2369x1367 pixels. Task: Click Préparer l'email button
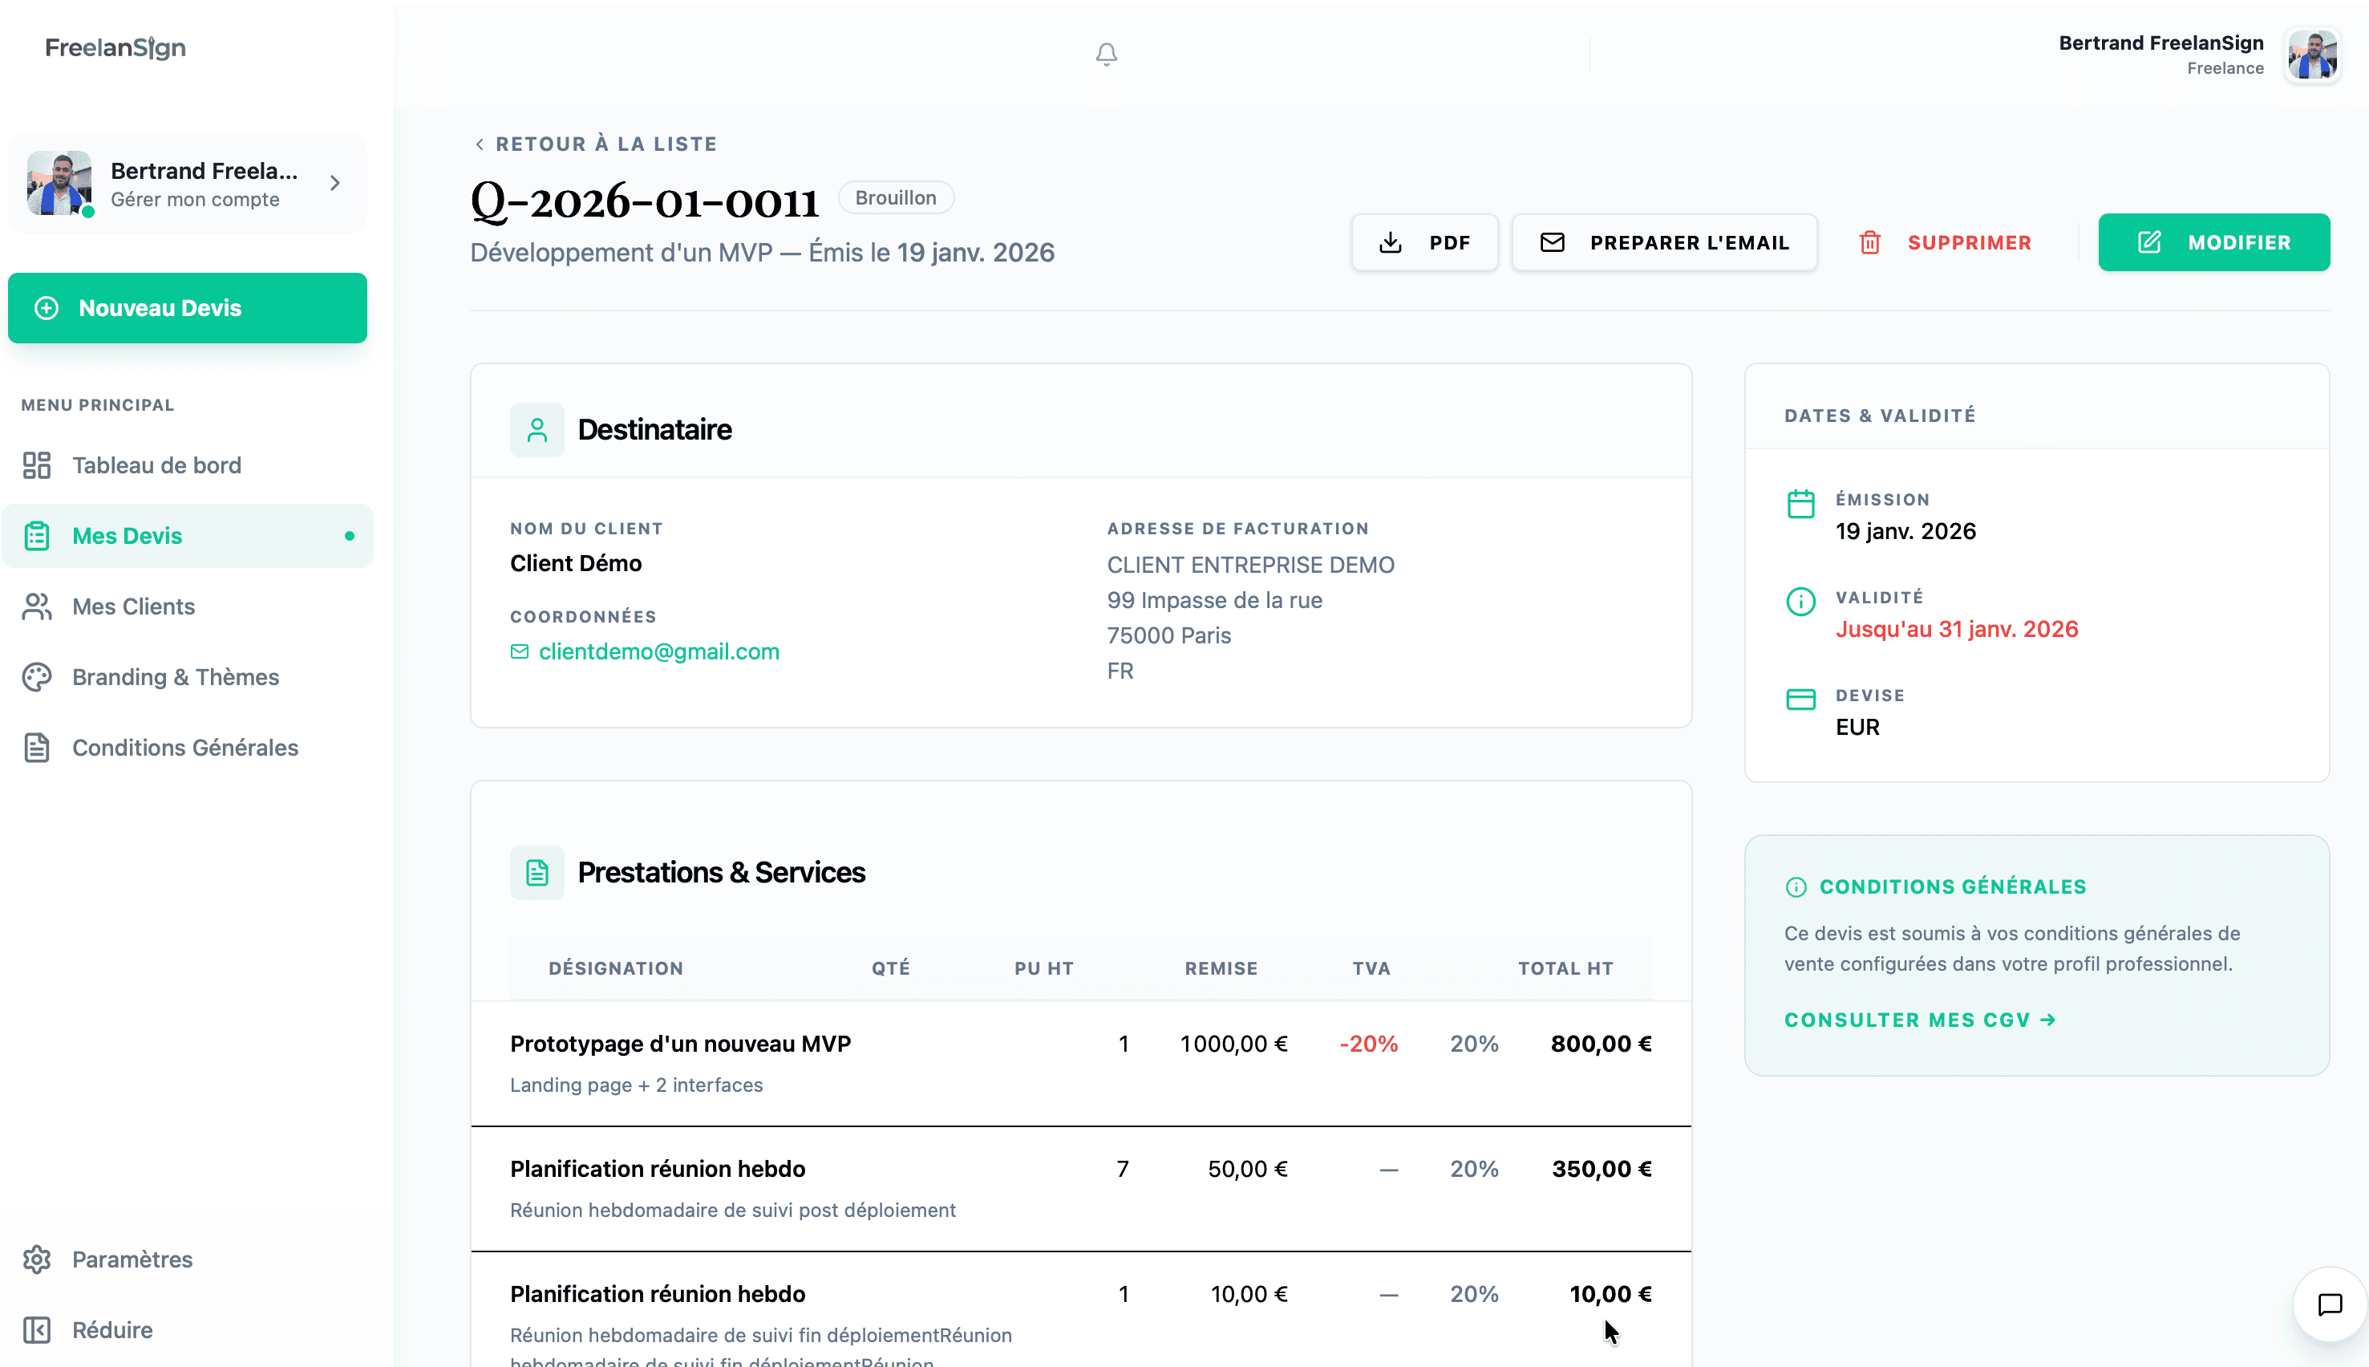tap(1664, 242)
